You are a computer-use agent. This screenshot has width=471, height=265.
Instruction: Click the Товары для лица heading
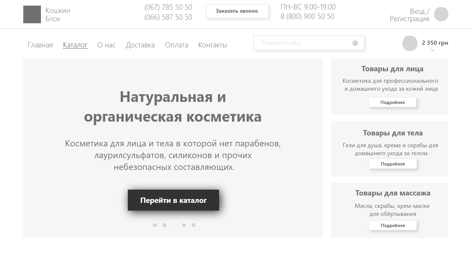point(392,69)
